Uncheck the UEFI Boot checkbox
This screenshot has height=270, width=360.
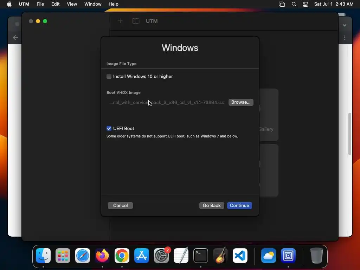(x=109, y=128)
